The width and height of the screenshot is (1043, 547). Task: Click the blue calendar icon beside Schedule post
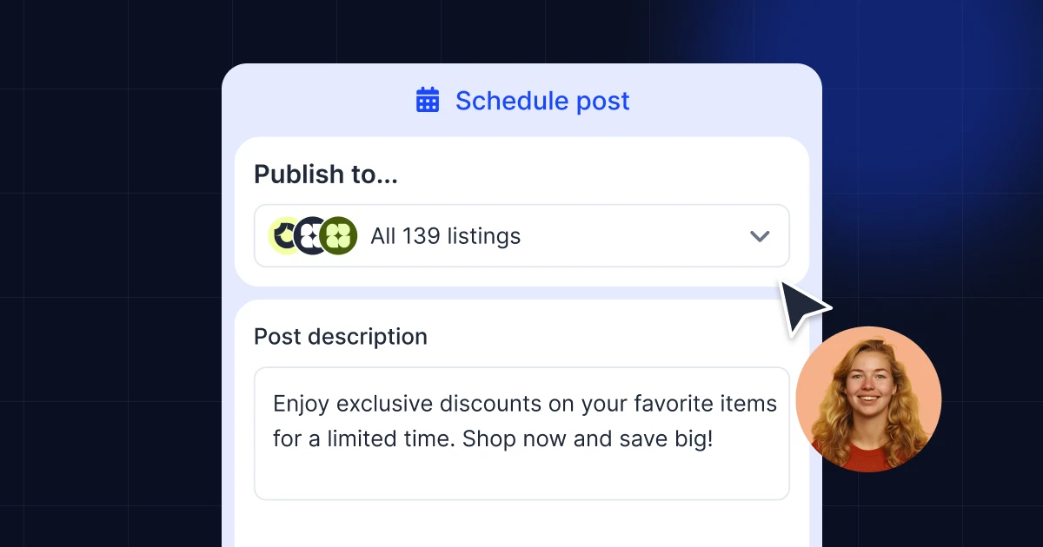point(427,100)
